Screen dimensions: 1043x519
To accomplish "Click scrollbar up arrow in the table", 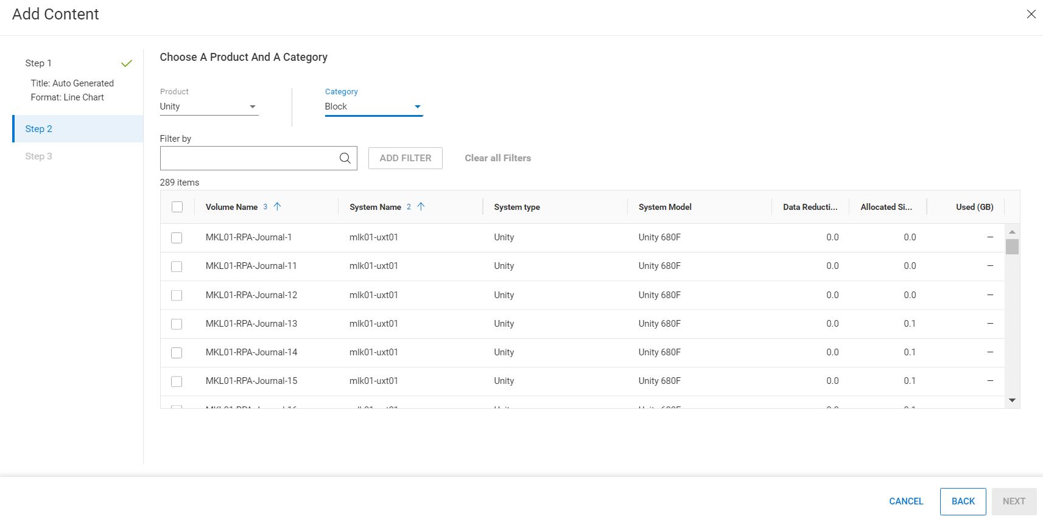I will click(1012, 232).
